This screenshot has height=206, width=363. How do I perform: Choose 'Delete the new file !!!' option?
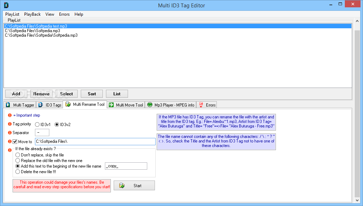(18, 171)
